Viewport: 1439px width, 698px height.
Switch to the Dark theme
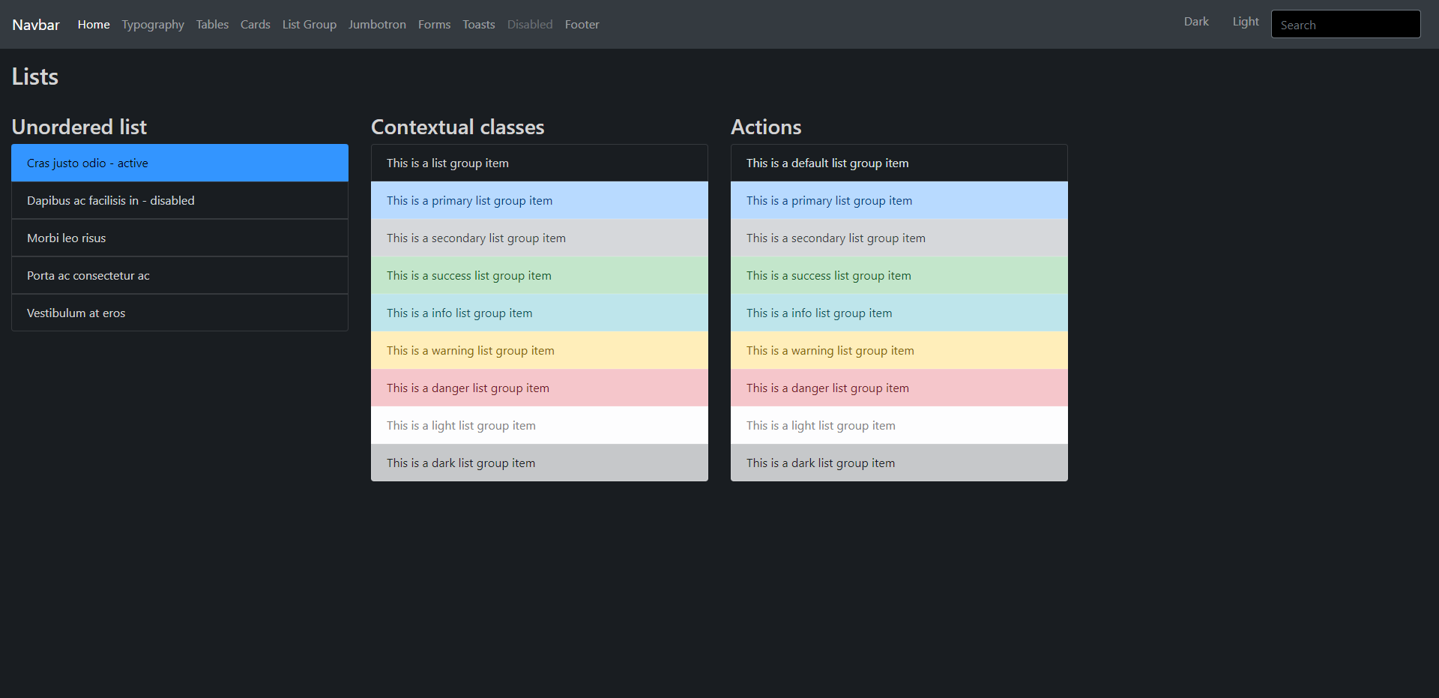pyautogui.click(x=1196, y=22)
